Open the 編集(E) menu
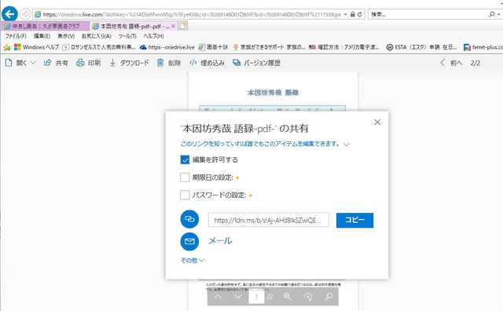This screenshot has height=311, width=503. coord(42,36)
